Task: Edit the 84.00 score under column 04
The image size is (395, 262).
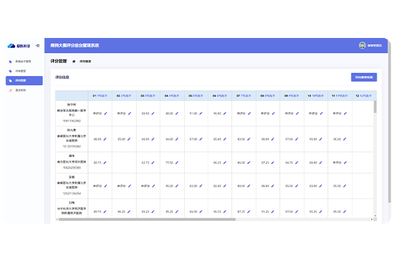Action: tap(177, 139)
